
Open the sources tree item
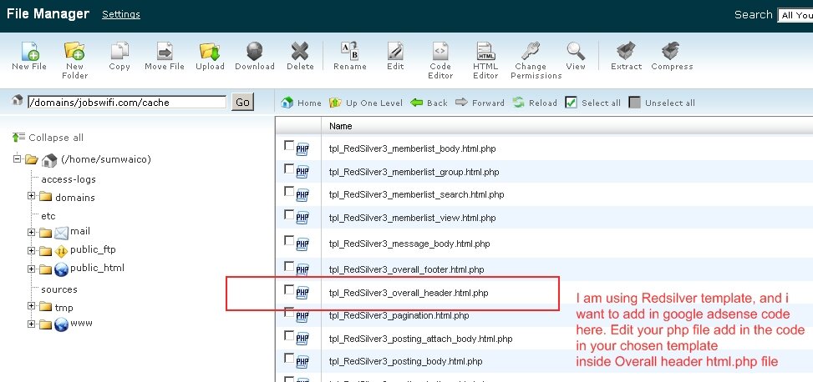point(59,289)
